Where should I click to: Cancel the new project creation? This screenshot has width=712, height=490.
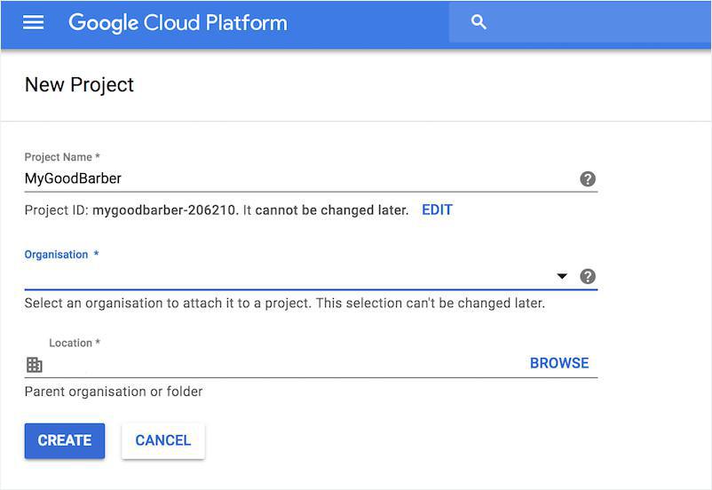coord(162,440)
